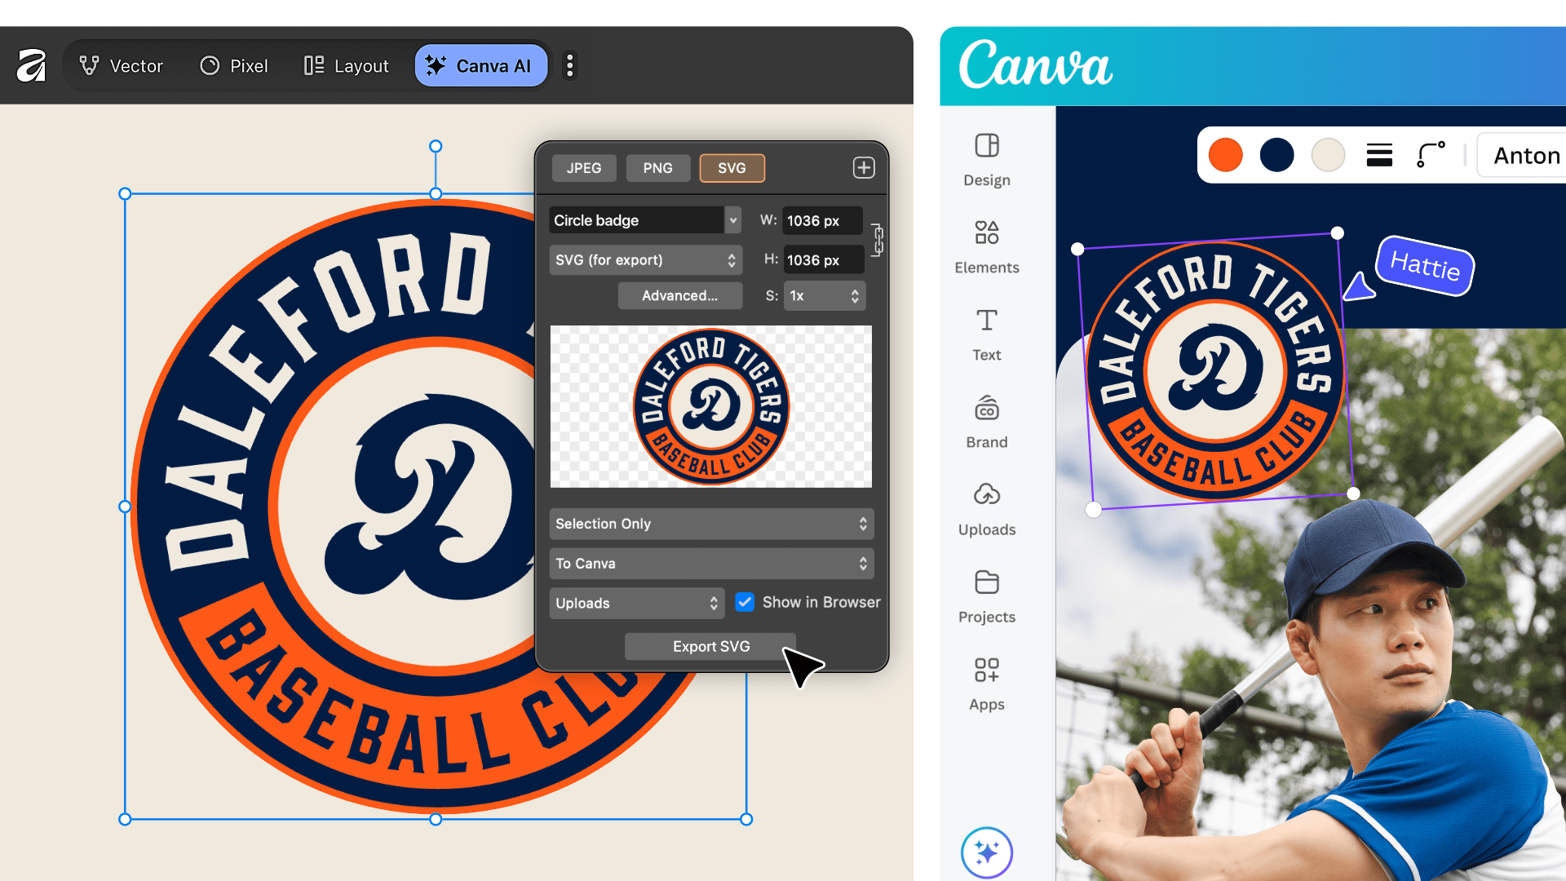Viewport: 1566px width, 881px height.
Task: Open the Brand panel
Action: click(x=986, y=420)
